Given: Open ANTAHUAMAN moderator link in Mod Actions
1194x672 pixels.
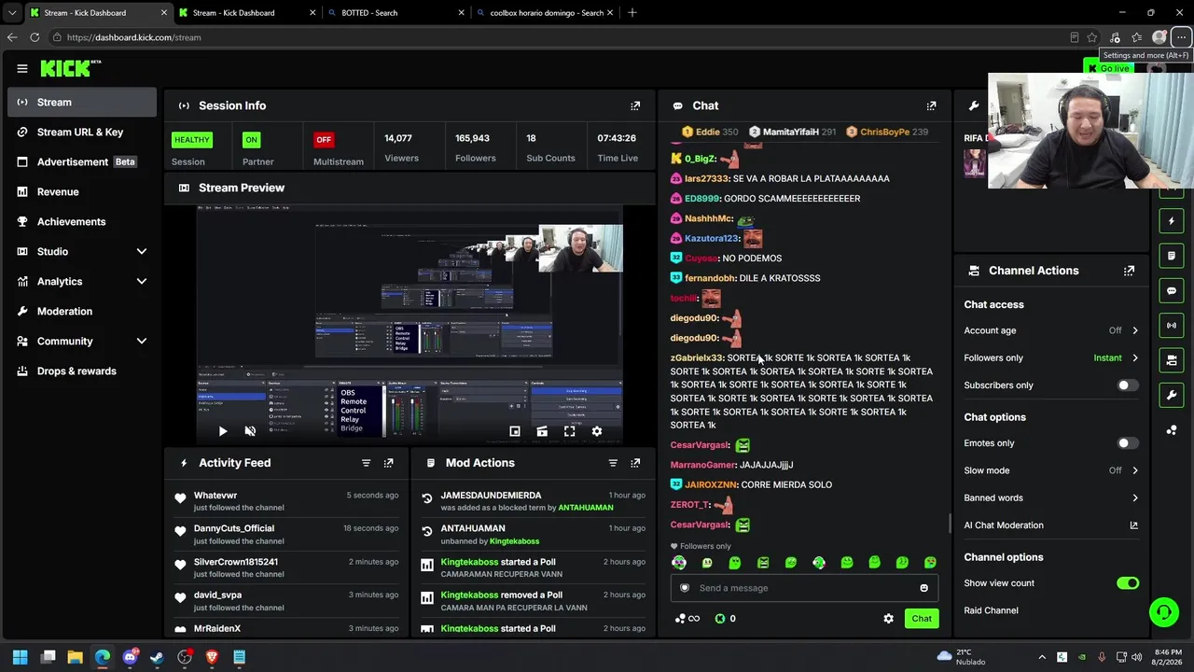Looking at the screenshot, I should point(586,508).
